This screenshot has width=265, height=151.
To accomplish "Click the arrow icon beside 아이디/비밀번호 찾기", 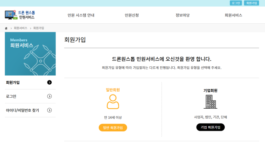I will point(49,110).
